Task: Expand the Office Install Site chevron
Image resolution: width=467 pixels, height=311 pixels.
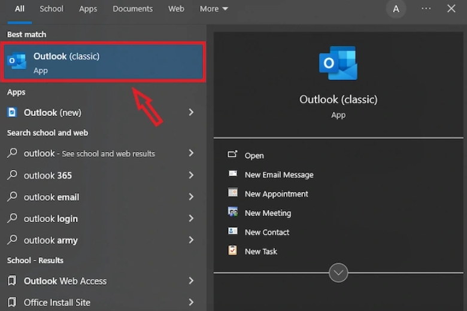Action: (x=191, y=303)
